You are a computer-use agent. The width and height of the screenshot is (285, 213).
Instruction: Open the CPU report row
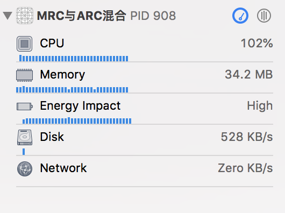coord(145,48)
